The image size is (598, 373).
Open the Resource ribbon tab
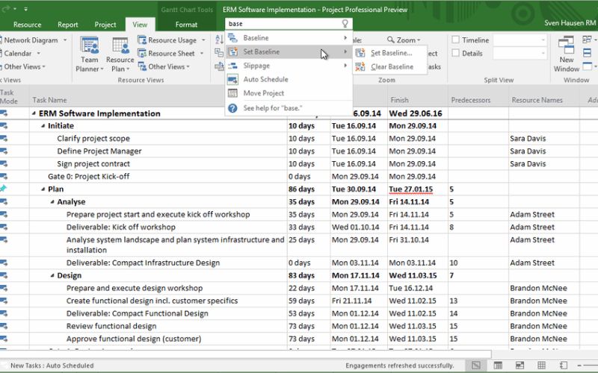pyautogui.click(x=27, y=25)
